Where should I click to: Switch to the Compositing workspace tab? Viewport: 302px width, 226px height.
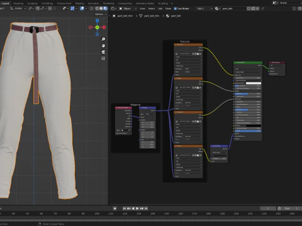coord(125,3)
